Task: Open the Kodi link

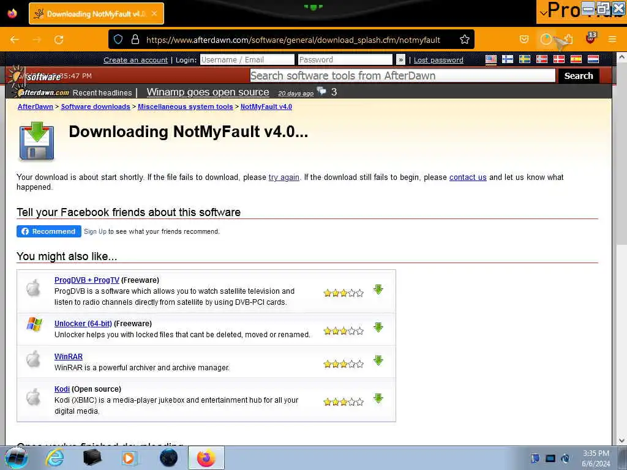Action: coord(62,389)
